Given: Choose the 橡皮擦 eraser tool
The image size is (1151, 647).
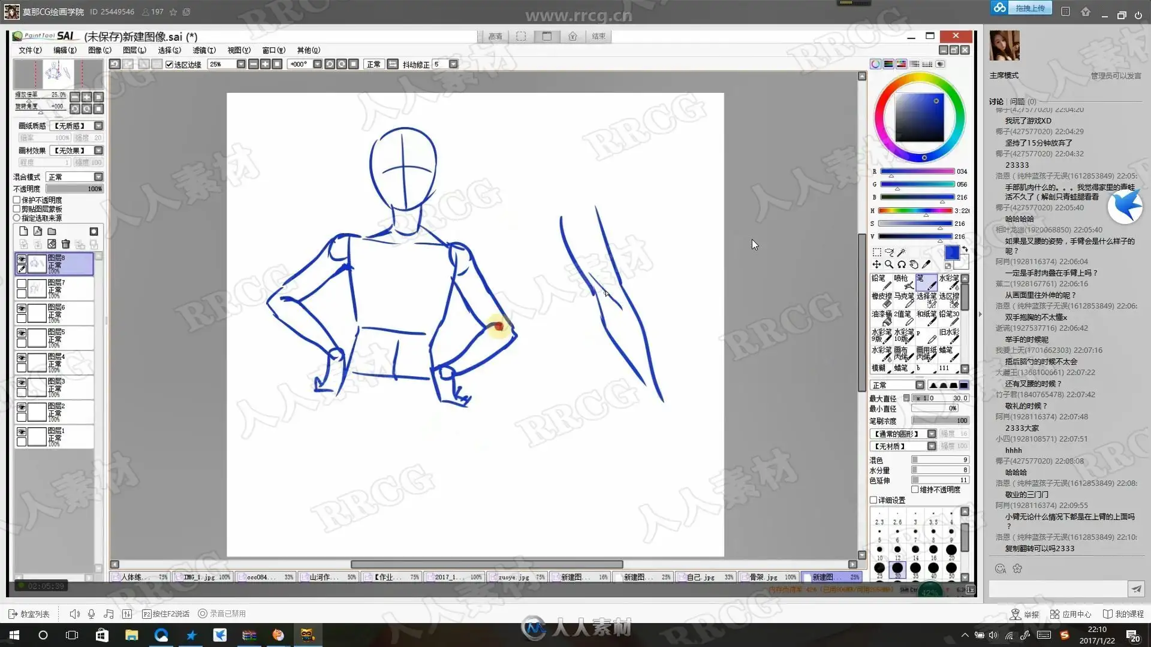Looking at the screenshot, I should click(881, 300).
